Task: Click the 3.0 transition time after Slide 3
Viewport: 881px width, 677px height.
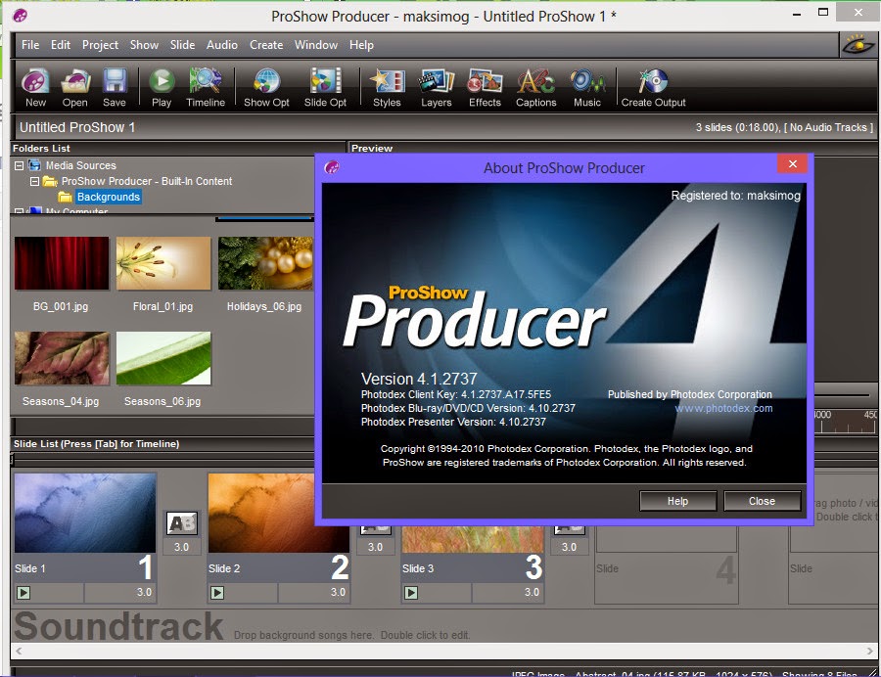Action: pos(569,547)
